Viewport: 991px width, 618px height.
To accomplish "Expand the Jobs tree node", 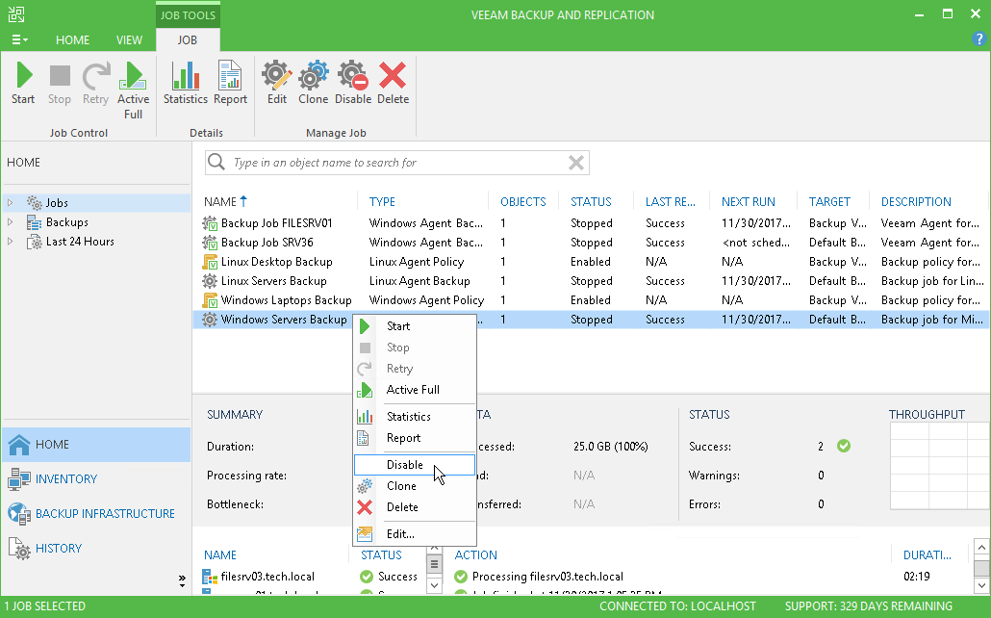I will point(11,203).
